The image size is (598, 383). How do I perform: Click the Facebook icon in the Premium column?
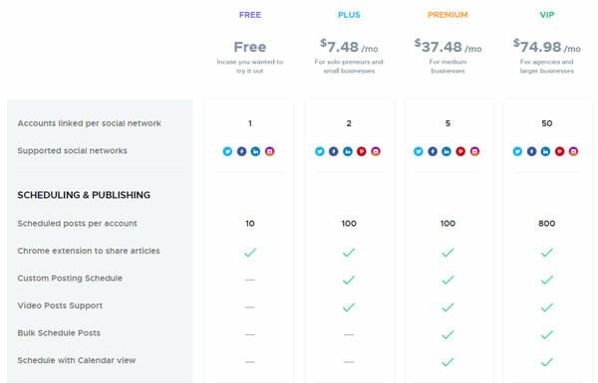[x=433, y=151]
